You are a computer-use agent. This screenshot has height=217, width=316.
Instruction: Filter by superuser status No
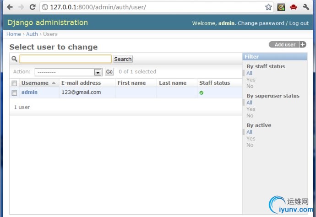(x=250, y=116)
